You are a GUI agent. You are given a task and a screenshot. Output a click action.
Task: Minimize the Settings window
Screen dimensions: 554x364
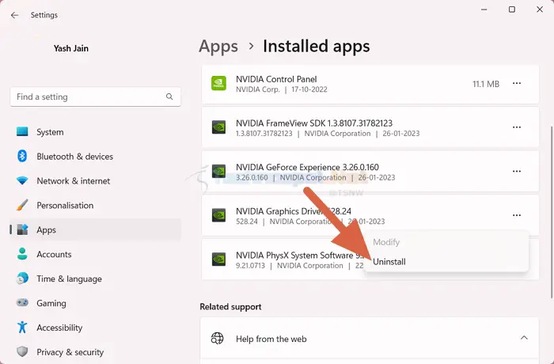click(x=484, y=9)
